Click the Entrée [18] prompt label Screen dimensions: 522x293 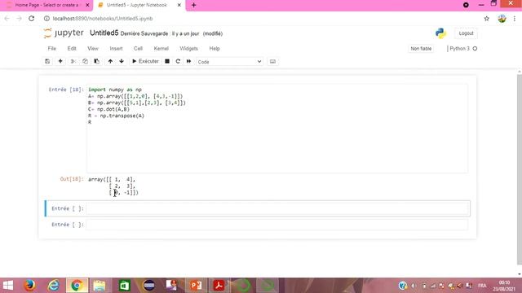point(66,90)
